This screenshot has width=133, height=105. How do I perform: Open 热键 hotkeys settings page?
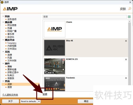tap(10, 28)
